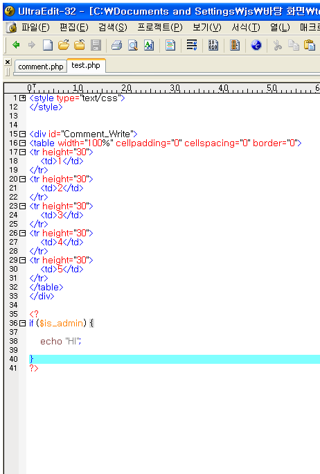Click the Copy icon

click(x=294, y=45)
